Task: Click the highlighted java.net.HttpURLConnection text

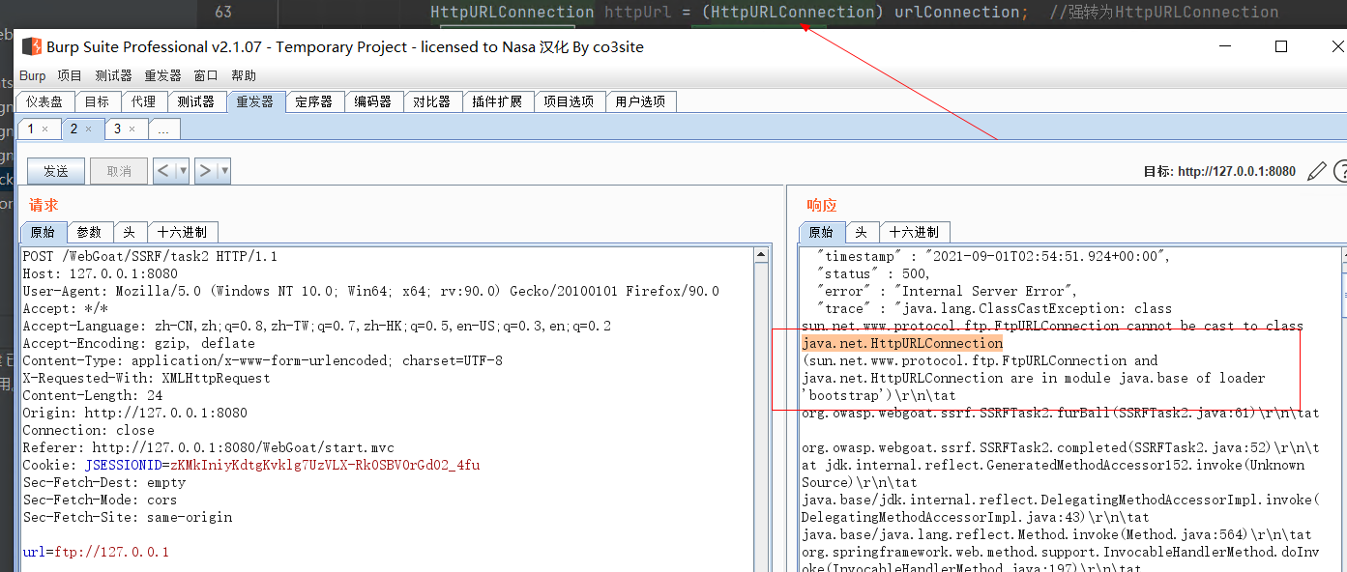Action: (x=902, y=343)
